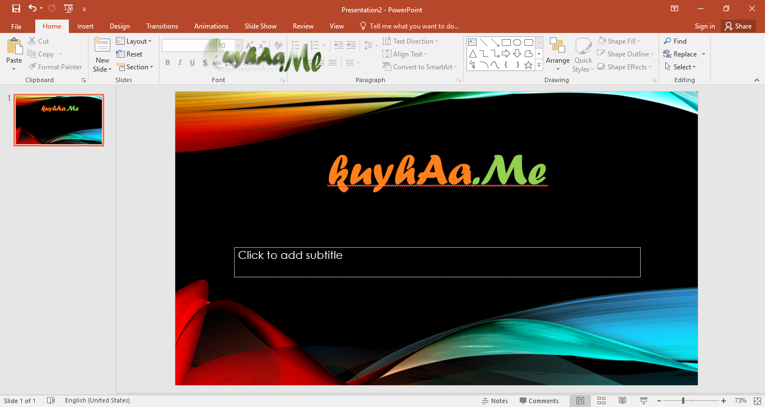Open the Arrange dropdown
The width and height of the screenshot is (765, 407).
click(x=558, y=55)
